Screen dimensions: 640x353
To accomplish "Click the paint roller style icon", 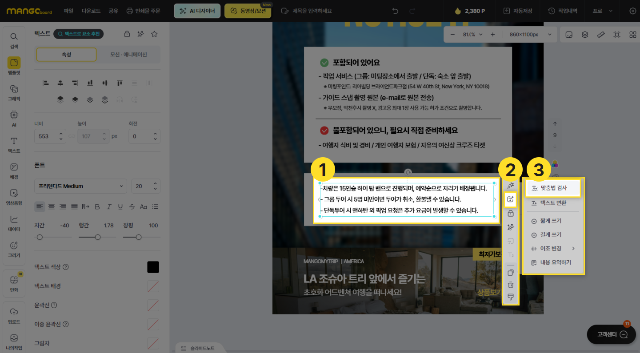I will [x=511, y=297].
